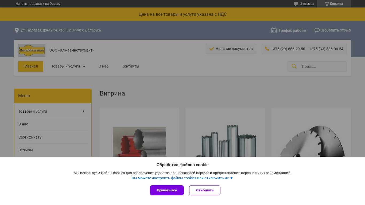
Task: Click the Принять все cookie button
Action: click(167, 190)
